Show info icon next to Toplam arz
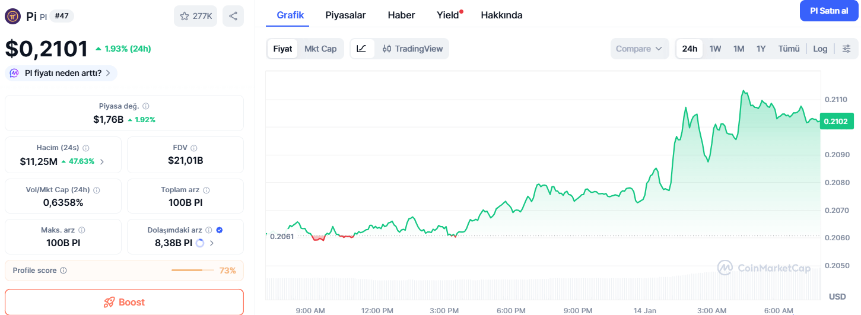This screenshot has height=315, width=861. pos(206,190)
